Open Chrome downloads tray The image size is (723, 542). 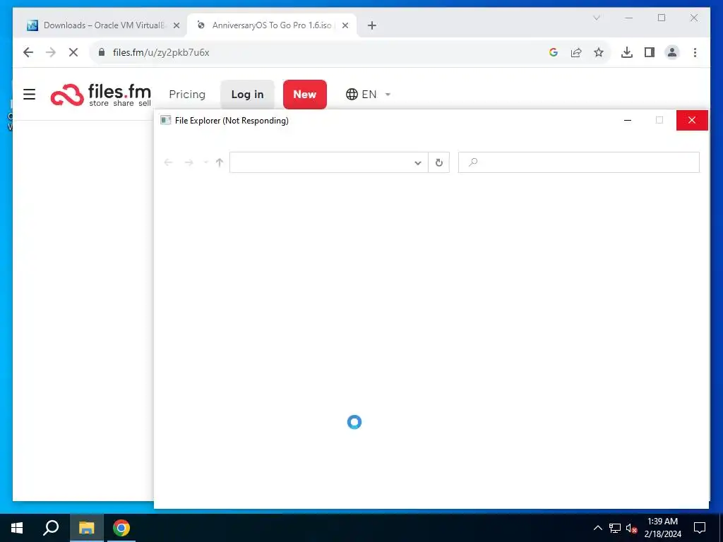click(x=627, y=52)
